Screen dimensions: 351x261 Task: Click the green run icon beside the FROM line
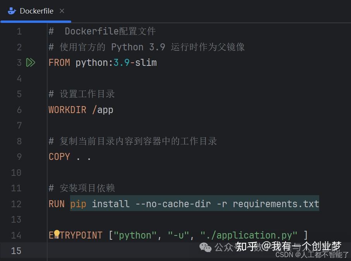click(x=31, y=62)
